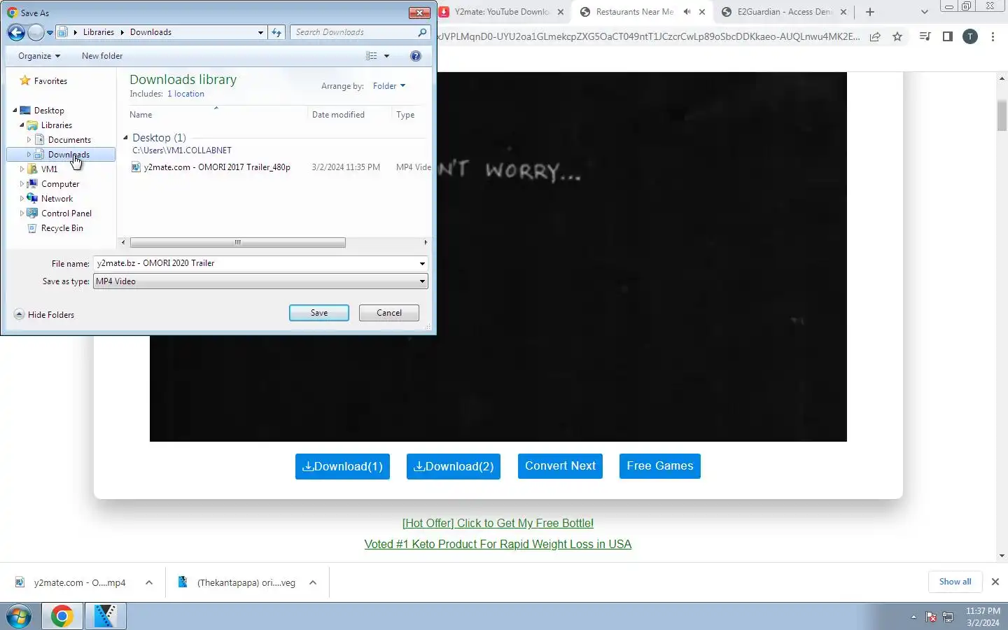The width and height of the screenshot is (1008, 630).
Task: Click the Free Games button
Action: pyautogui.click(x=660, y=466)
